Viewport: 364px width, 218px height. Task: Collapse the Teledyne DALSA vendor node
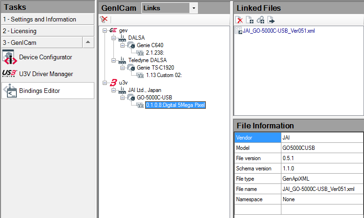[113, 60]
